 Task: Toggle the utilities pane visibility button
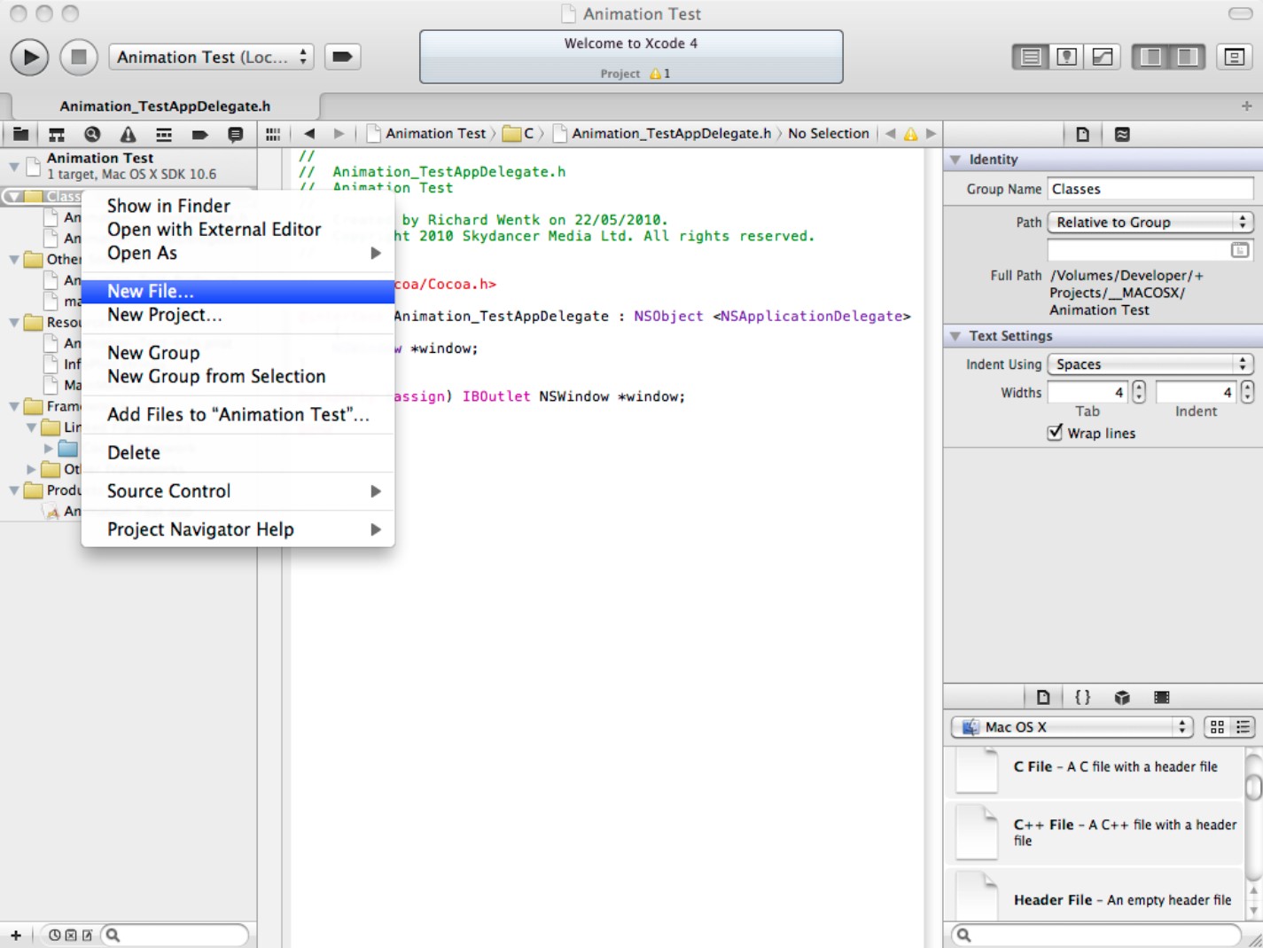click(1187, 57)
